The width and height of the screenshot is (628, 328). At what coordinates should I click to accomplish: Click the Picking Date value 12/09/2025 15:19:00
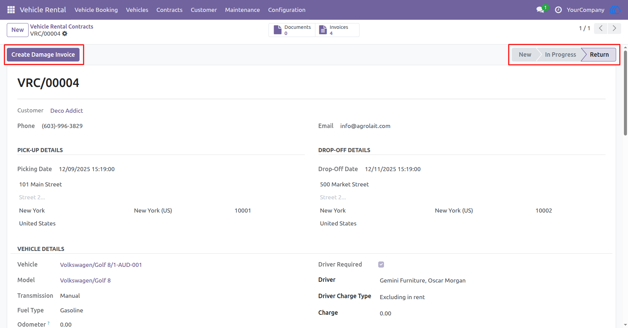pyautogui.click(x=87, y=169)
